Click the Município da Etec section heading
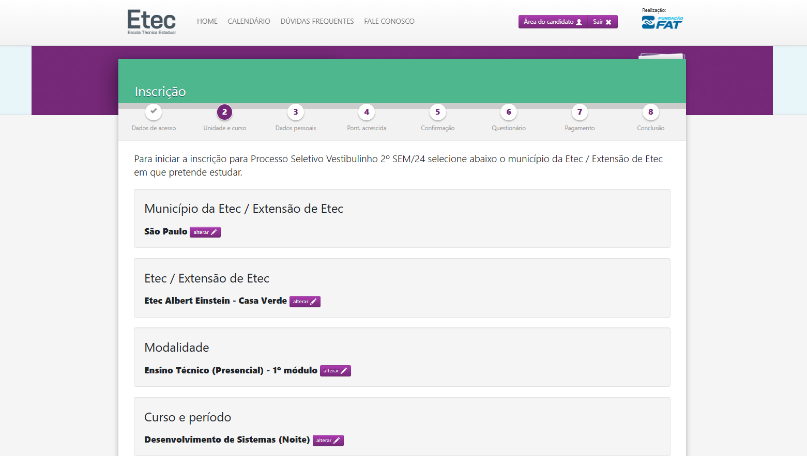The width and height of the screenshot is (807, 456). (243, 209)
